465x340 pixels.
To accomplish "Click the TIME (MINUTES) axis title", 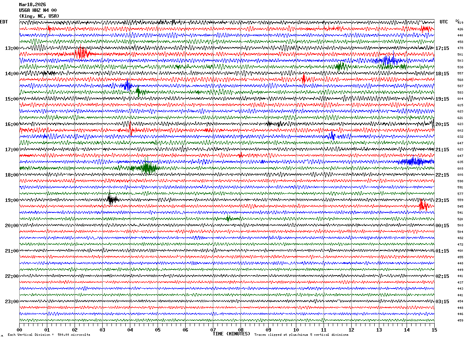I will (x=231, y=334).
